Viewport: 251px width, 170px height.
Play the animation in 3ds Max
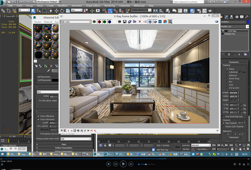tap(222, 145)
